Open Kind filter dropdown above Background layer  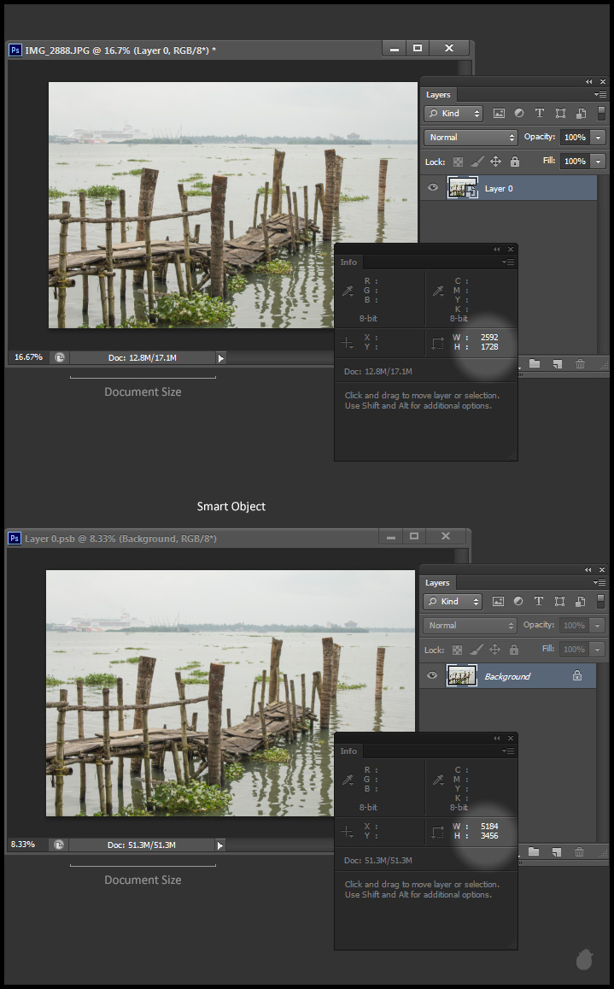pos(454,601)
